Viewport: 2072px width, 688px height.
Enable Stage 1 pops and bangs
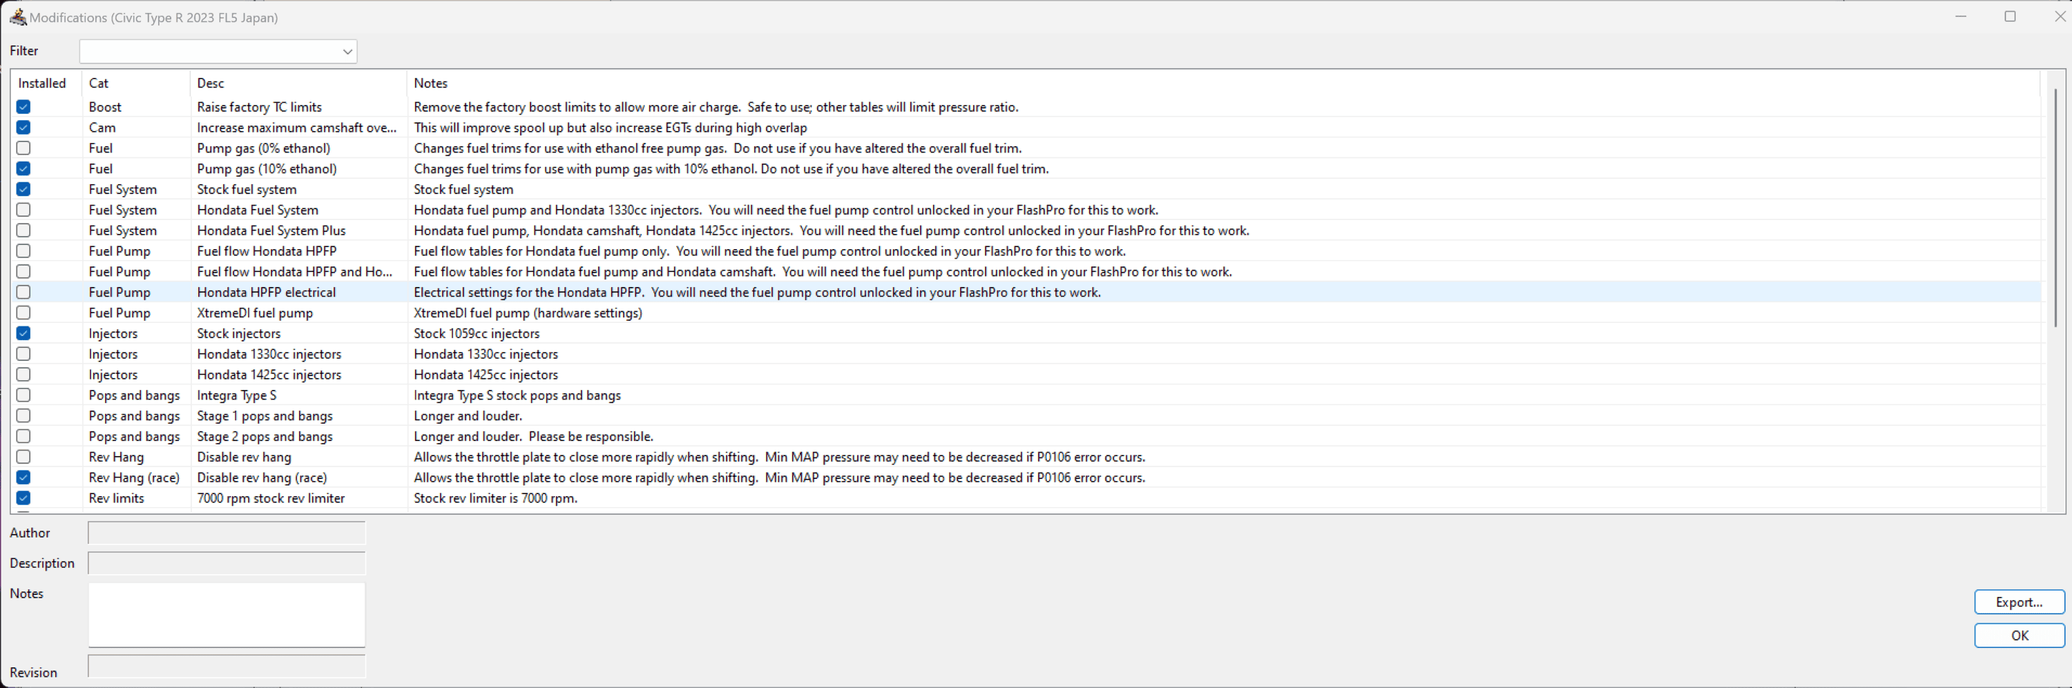[23, 415]
